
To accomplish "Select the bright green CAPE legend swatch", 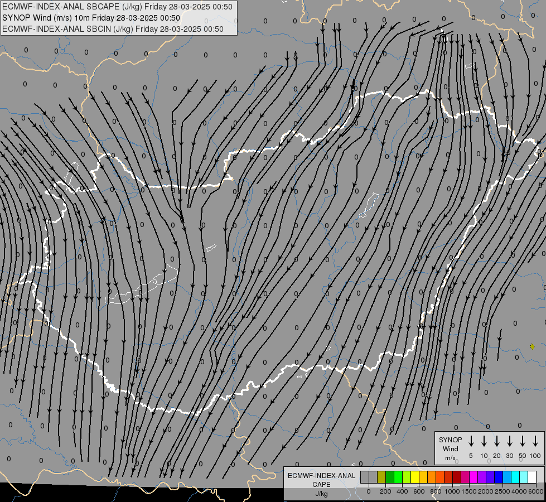I will click(x=398, y=477).
